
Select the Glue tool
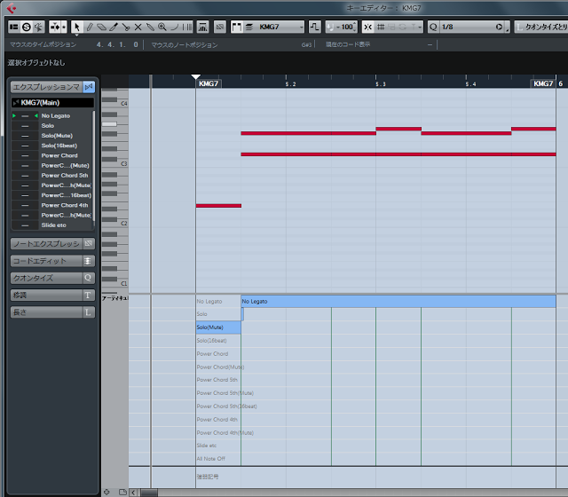pos(150,27)
